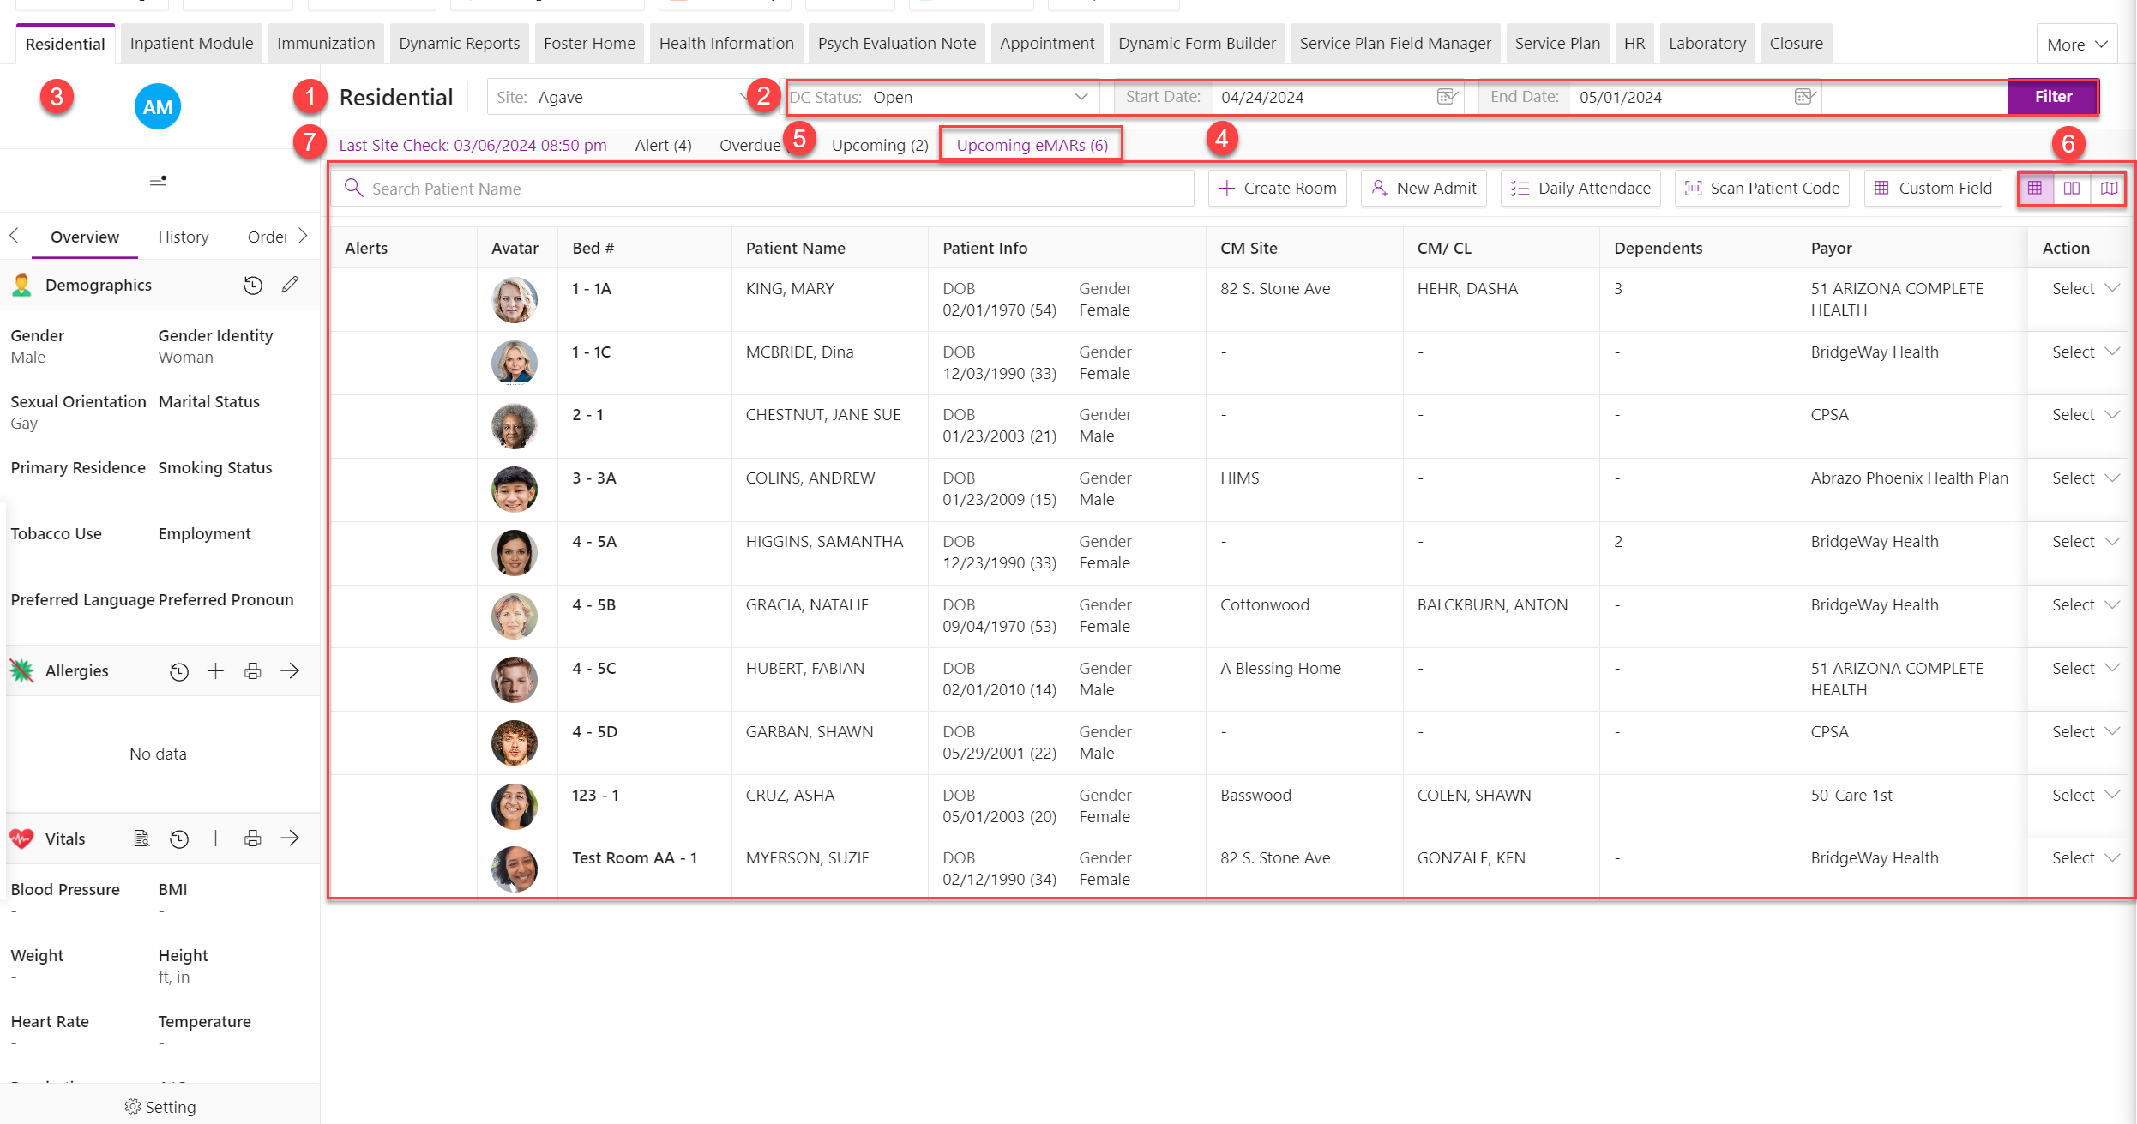2137x1124 pixels.
Task: Switch to map layout view
Action: [x=2109, y=189]
